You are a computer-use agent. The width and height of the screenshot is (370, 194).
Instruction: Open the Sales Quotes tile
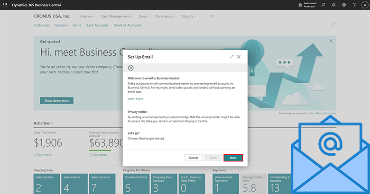46,184
